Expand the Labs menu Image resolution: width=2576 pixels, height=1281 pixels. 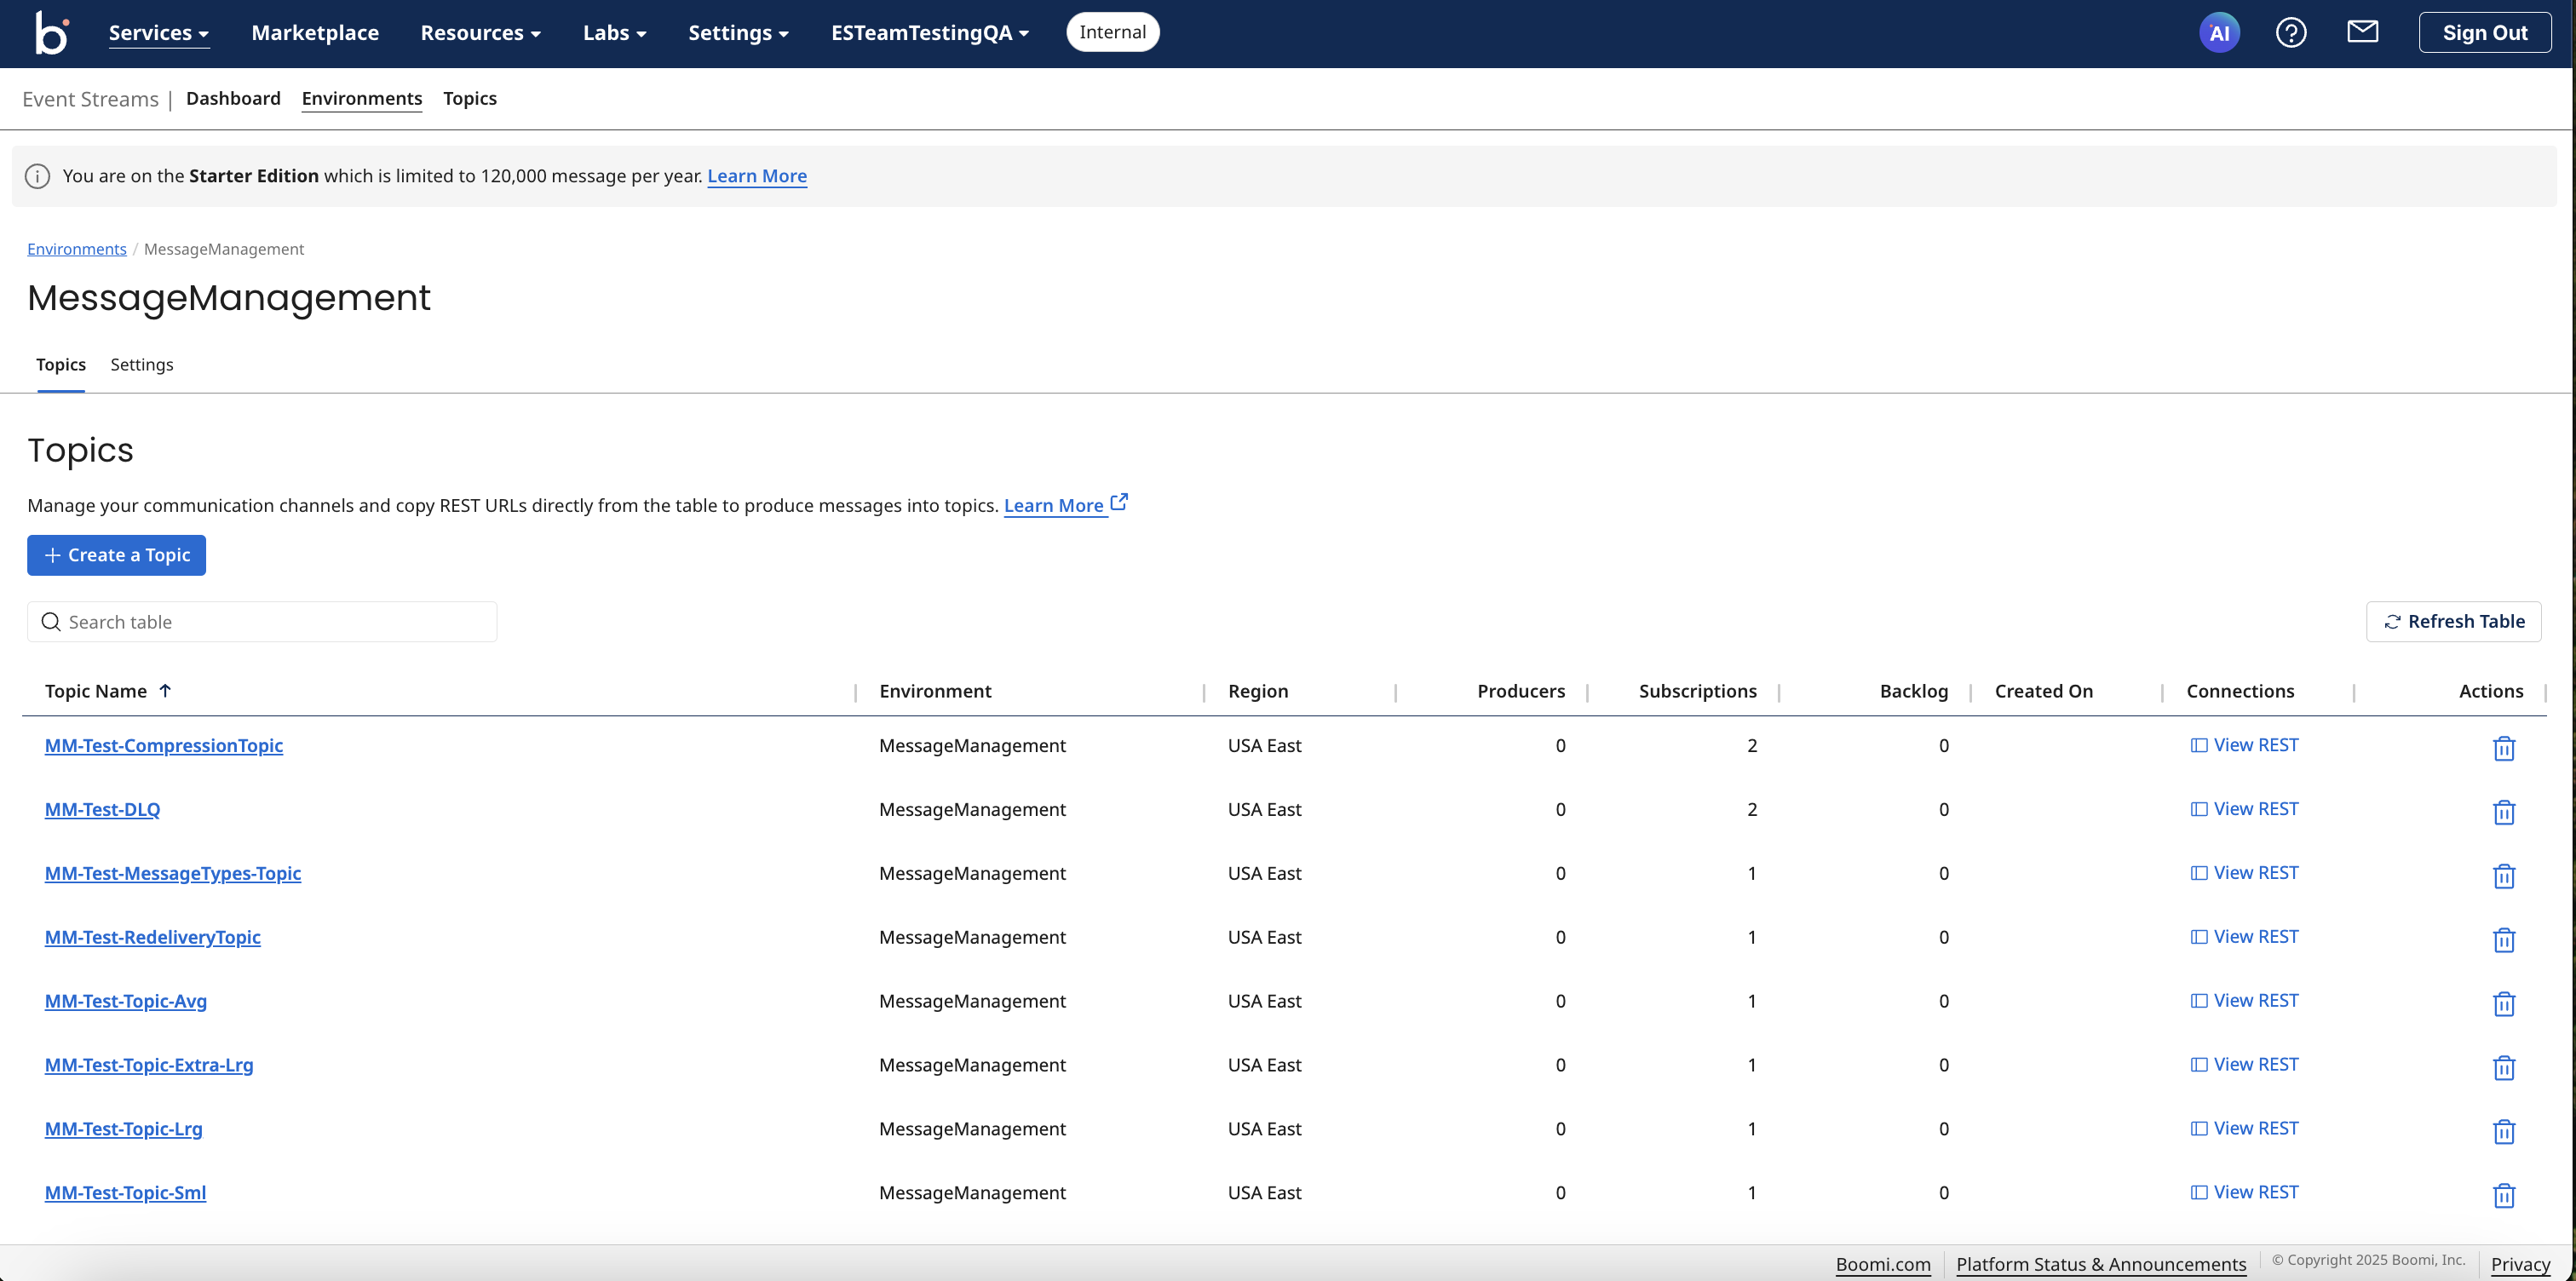pyautogui.click(x=615, y=32)
